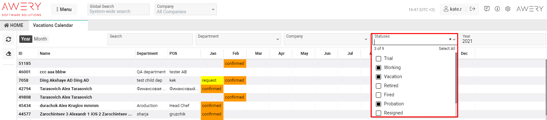Click the Menu button
The width and height of the screenshot is (547, 120).
[64, 9]
